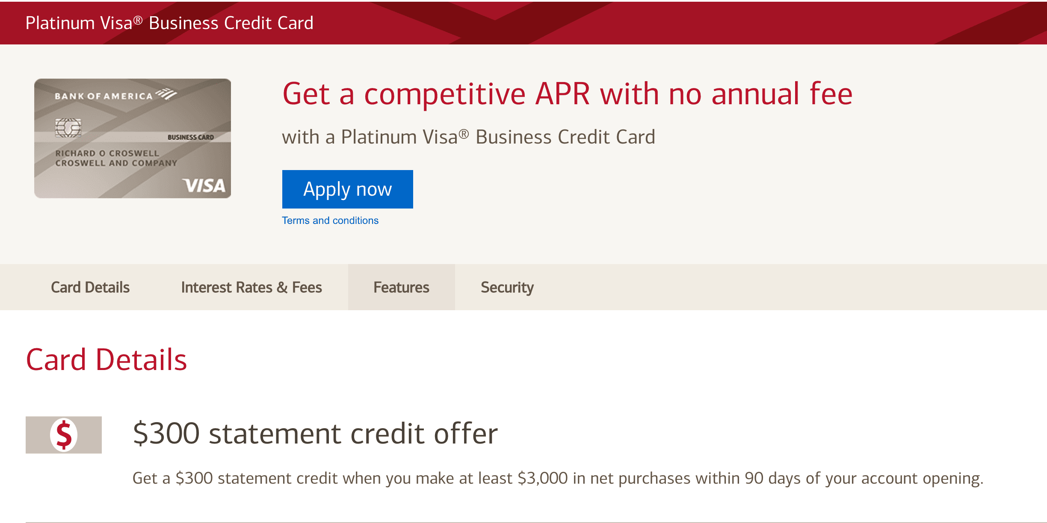Click the $300 statement credit offer heading
1047x523 pixels.
coord(315,434)
